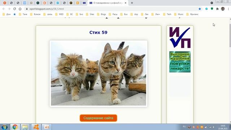This screenshot has height=130, width=231.
Task: Click the 'ИП' checkmark logo in sidebar
Action: [180, 38]
